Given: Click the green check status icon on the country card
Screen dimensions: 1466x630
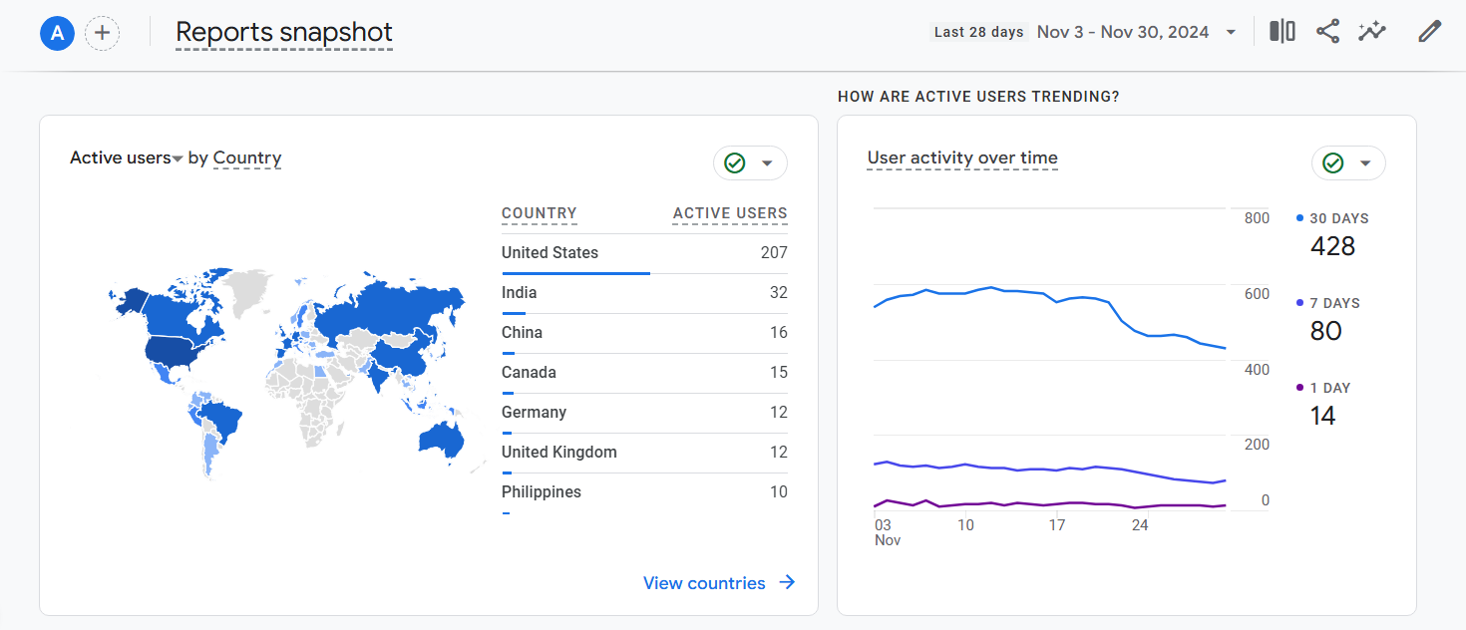Looking at the screenshot, I should coord(735,163).
